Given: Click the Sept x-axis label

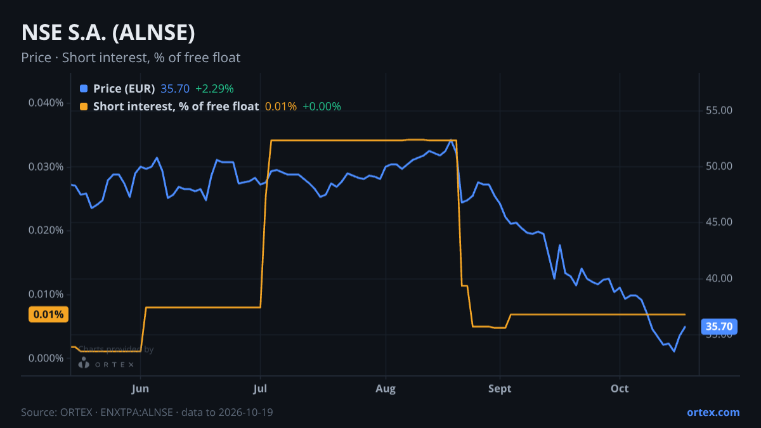Looking at the screenshot, I should click(x=500, y=388).
